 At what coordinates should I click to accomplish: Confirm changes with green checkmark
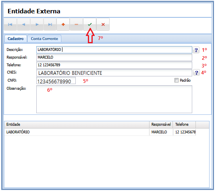90,24
